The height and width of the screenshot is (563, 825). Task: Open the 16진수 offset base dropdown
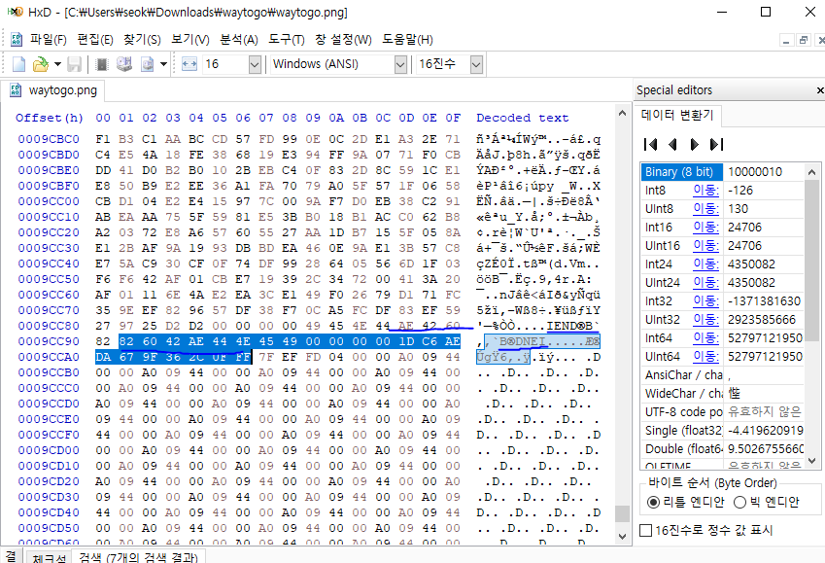click(476, 64)
